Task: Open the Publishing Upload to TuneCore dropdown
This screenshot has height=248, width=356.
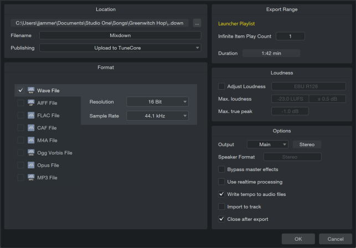Action: tap(120, 48)
